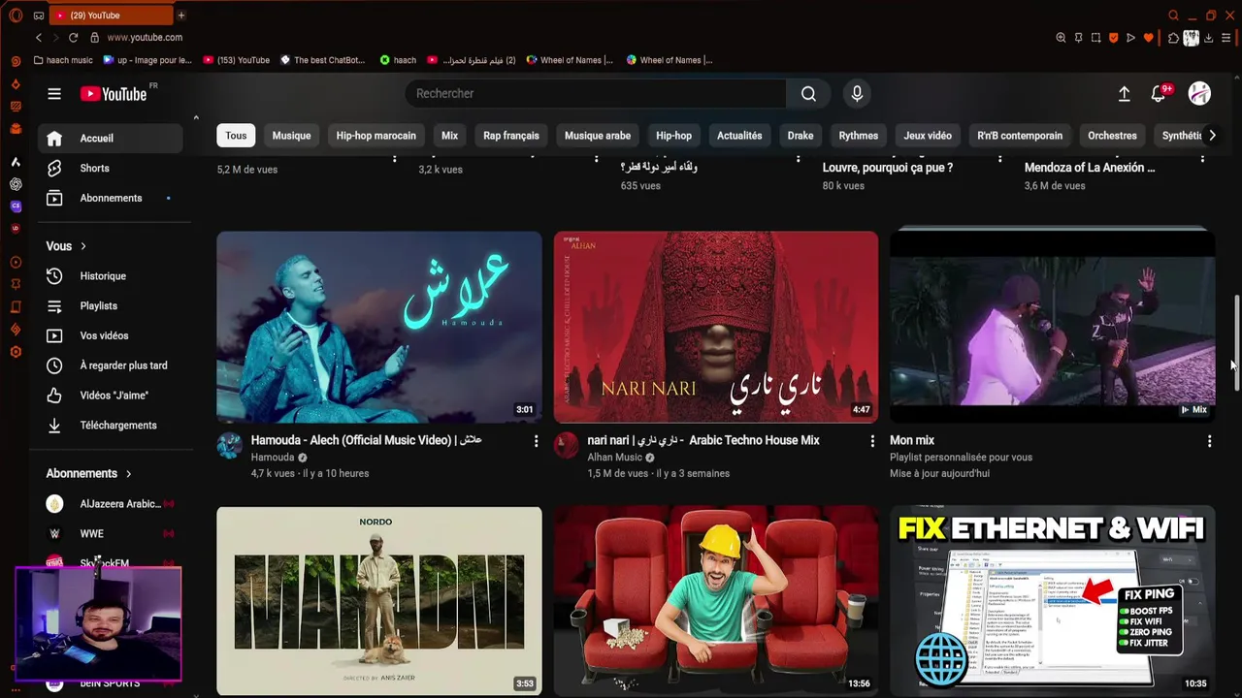Go forward with the browser forward arrow
The image size is (1242, 698).
click(x=55, y=38)
